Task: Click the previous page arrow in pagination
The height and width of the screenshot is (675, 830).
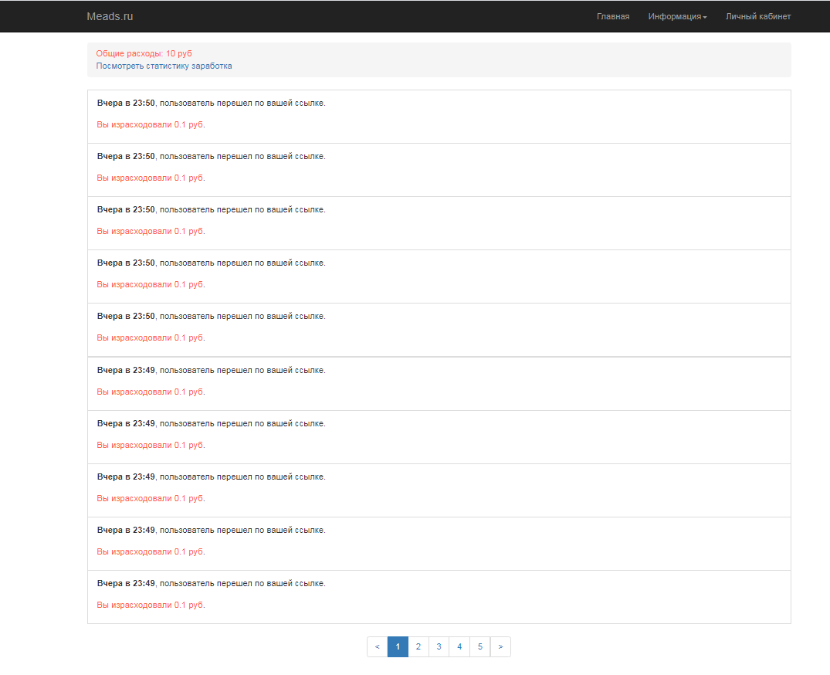Action: (x=377, y=646)
